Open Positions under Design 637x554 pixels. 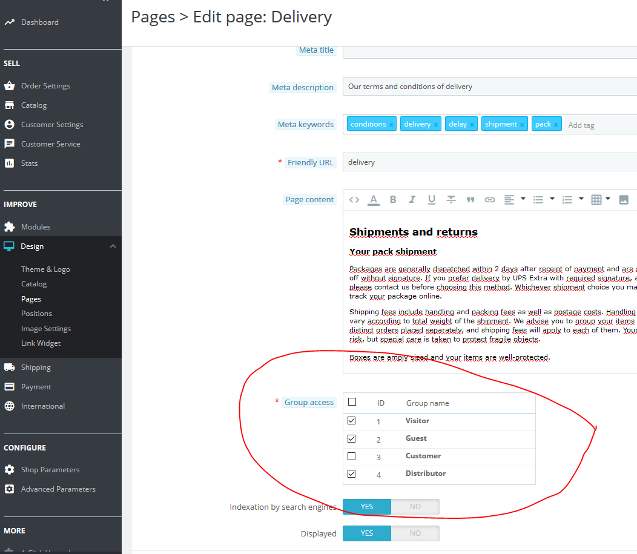tap(36, 314)
